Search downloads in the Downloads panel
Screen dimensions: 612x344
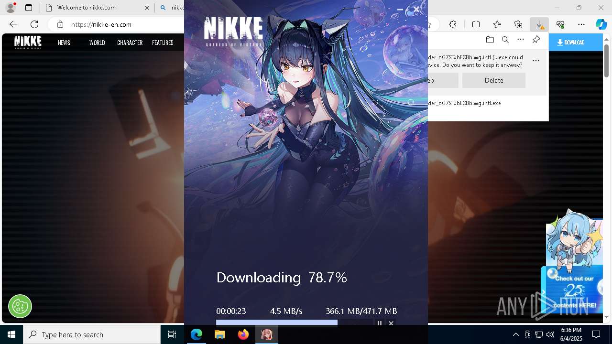click(x=505, y=40)
